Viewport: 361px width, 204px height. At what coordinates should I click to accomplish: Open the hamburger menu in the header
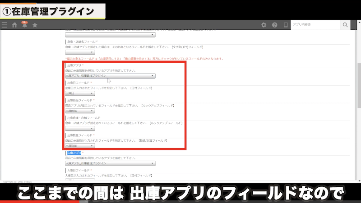coord(5,25)
